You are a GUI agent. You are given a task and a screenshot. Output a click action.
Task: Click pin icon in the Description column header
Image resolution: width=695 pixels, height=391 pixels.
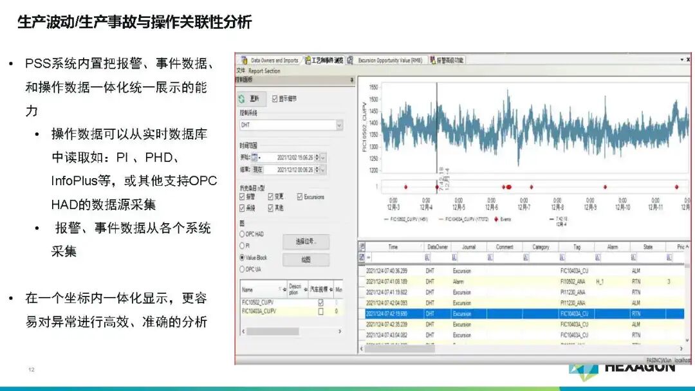point(306,289)
